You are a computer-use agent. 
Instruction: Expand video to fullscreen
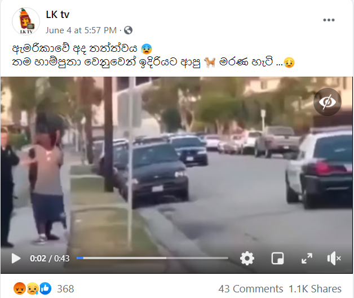(x=307, y=259)
